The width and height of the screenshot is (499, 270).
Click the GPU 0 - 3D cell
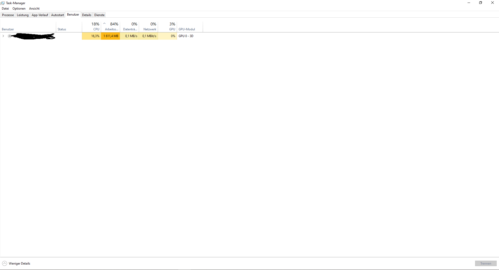190,36
